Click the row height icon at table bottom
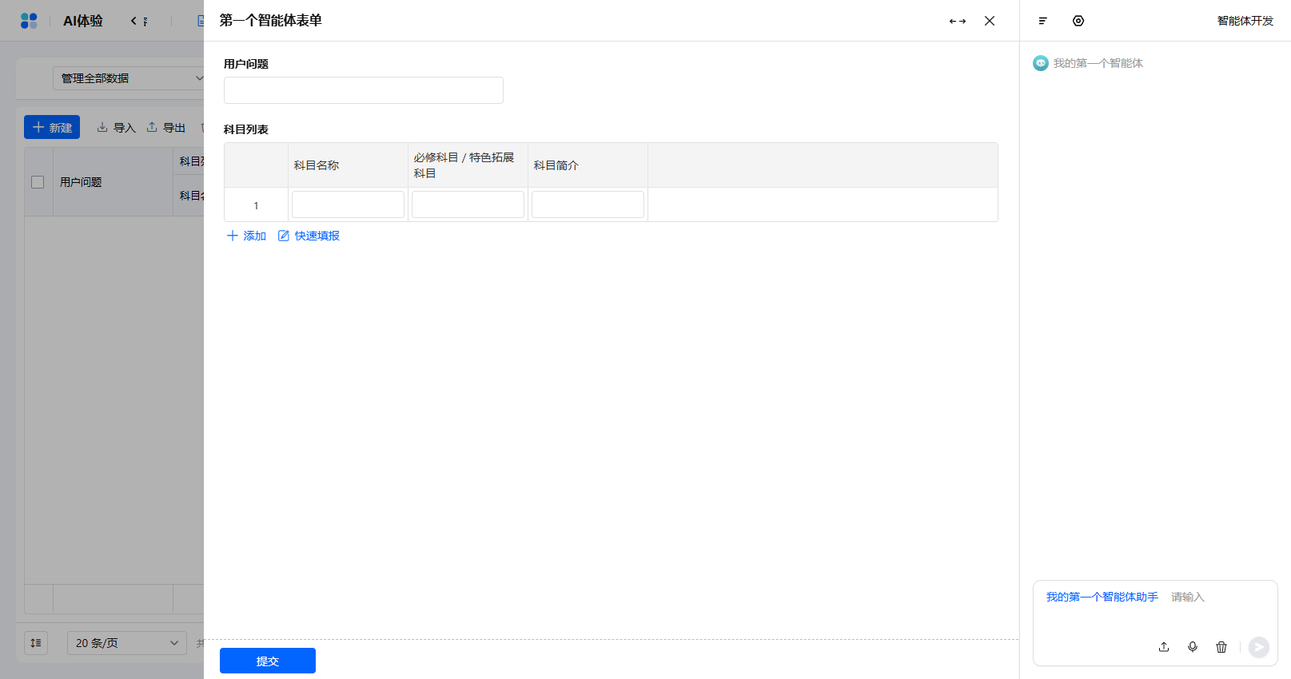Image resolution: width=1291 pixels, height=679 pixels. (36, 643)
